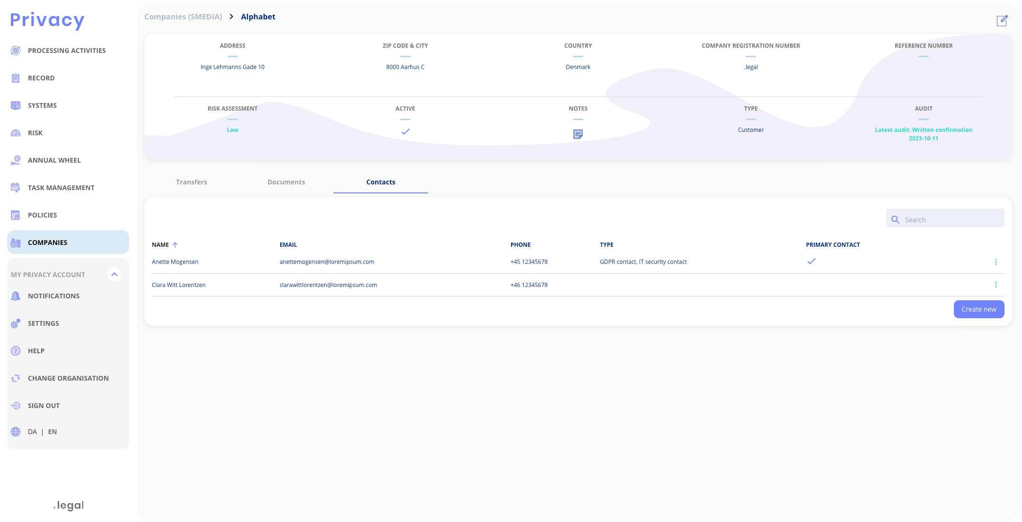
Task: Click the Email column header
Action: (288, 245)
